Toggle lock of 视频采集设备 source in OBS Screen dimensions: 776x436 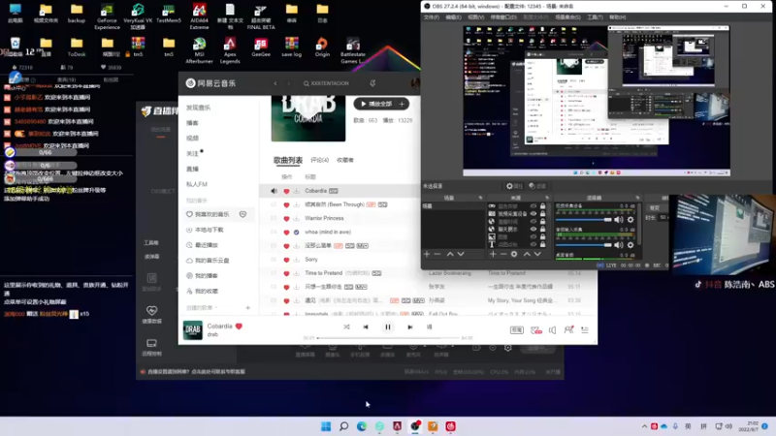(543, 213)
